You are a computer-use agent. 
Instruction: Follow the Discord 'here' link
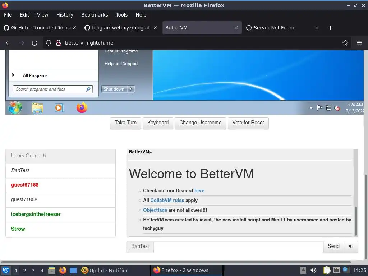click(199, 191)
